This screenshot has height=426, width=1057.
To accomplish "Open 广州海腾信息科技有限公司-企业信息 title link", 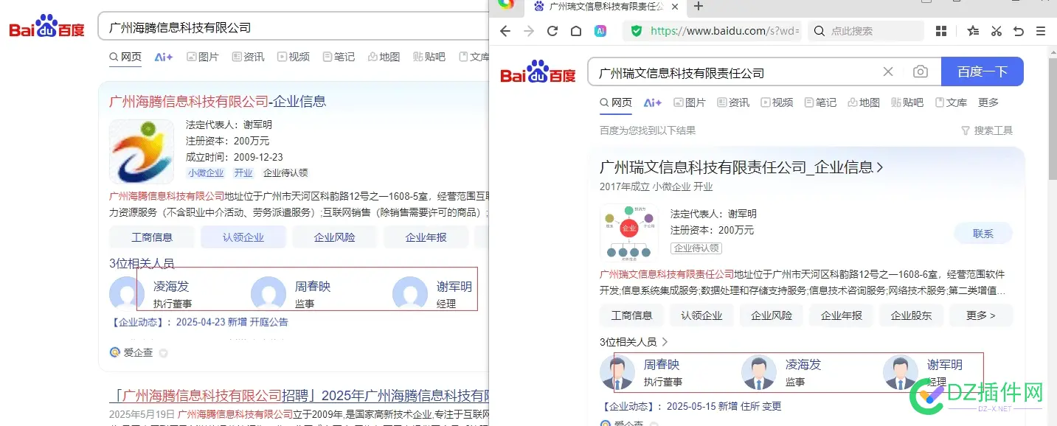I will pyautogui.click(x=218, y=101).
